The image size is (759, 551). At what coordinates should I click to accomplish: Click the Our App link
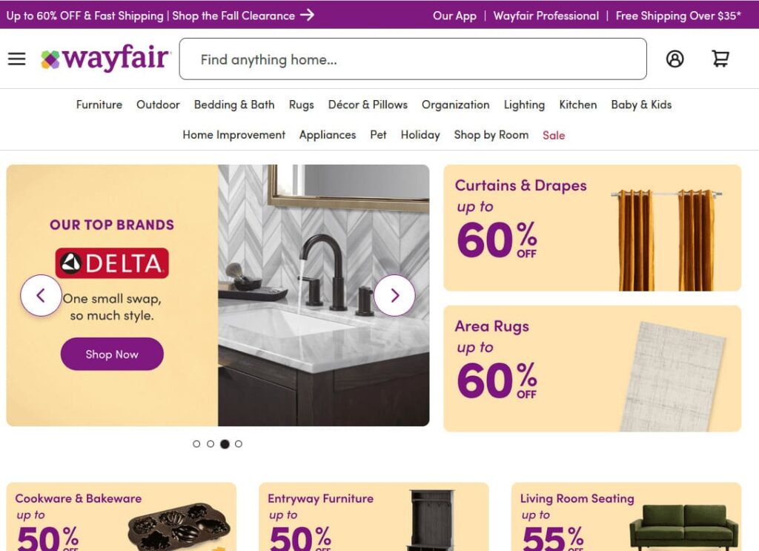click(x=454, y=16)
